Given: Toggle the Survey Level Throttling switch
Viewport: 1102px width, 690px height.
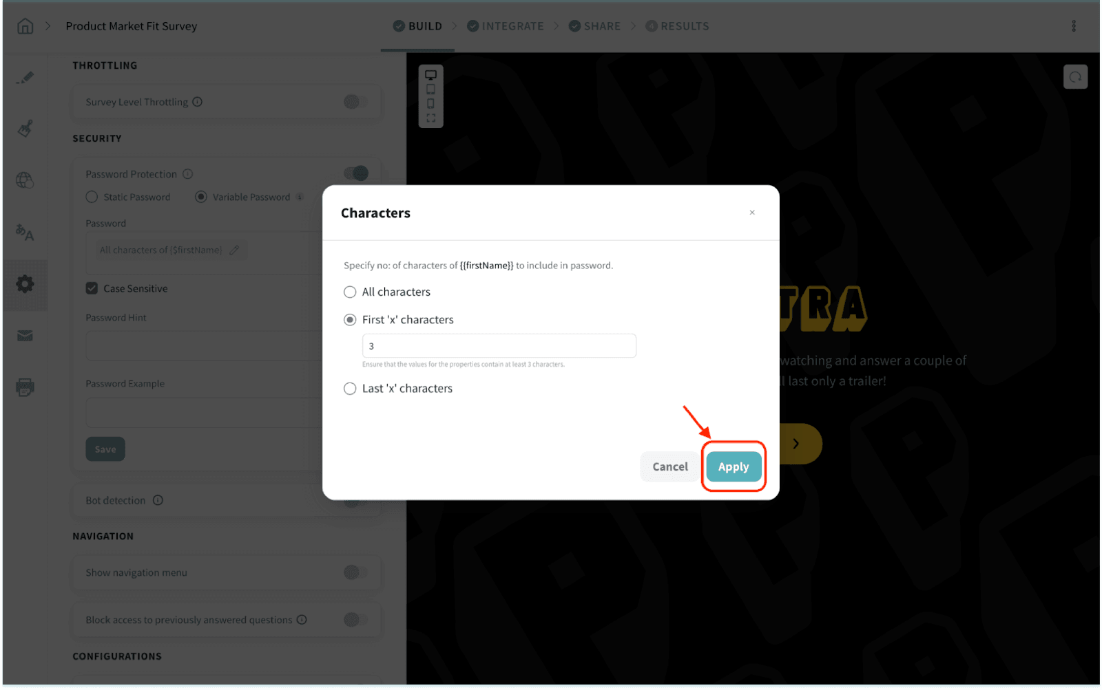Looking at the screenshot, I should (355, 102).
